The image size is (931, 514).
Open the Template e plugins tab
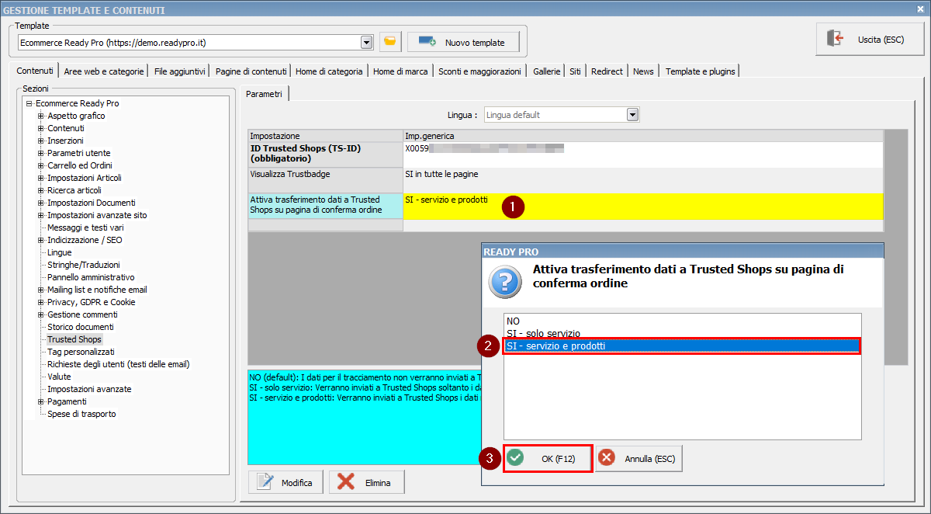700,71
